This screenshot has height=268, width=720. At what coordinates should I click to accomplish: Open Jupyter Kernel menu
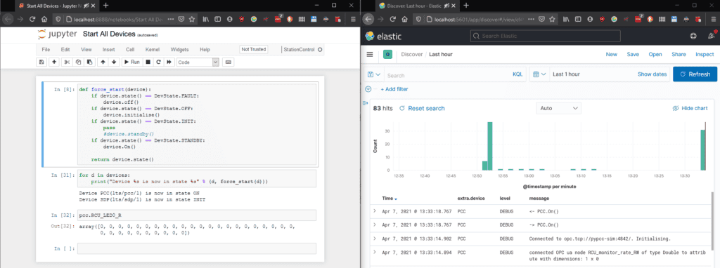[153, 50]
